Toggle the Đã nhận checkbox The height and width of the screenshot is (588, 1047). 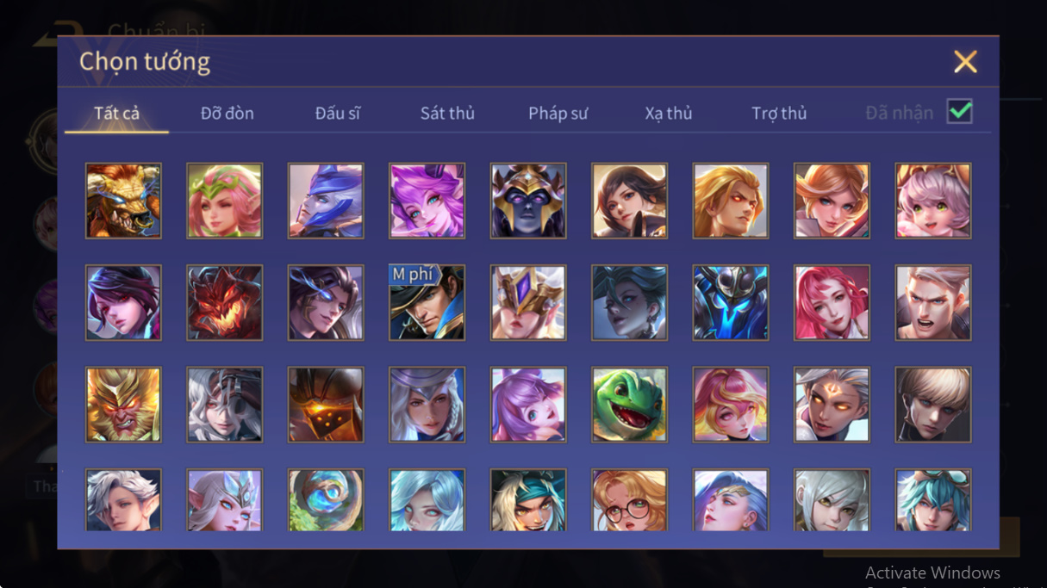click(x=959, y=111)
